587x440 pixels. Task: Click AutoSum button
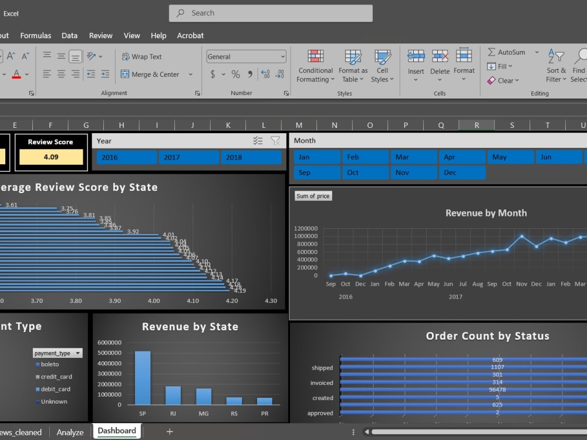(506, 52)
